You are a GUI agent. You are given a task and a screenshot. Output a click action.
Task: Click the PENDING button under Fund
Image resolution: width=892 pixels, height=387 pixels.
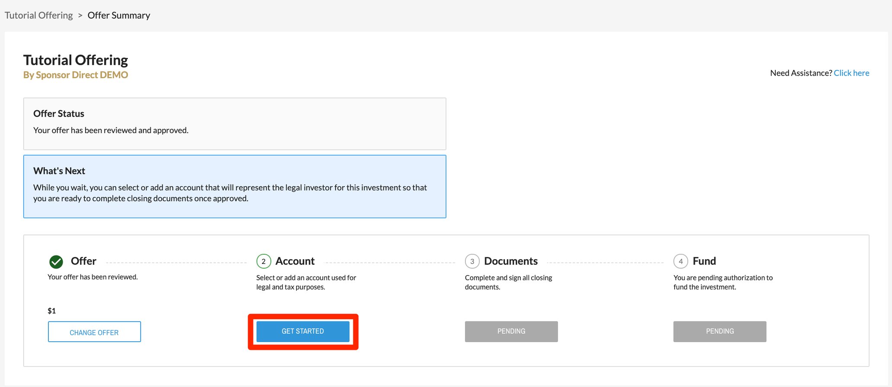[720, 331]
